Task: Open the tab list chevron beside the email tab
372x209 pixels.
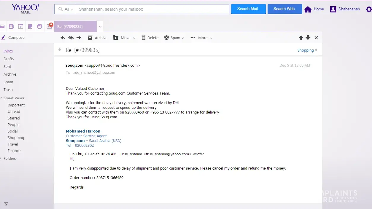Action: tap(100, 27)
